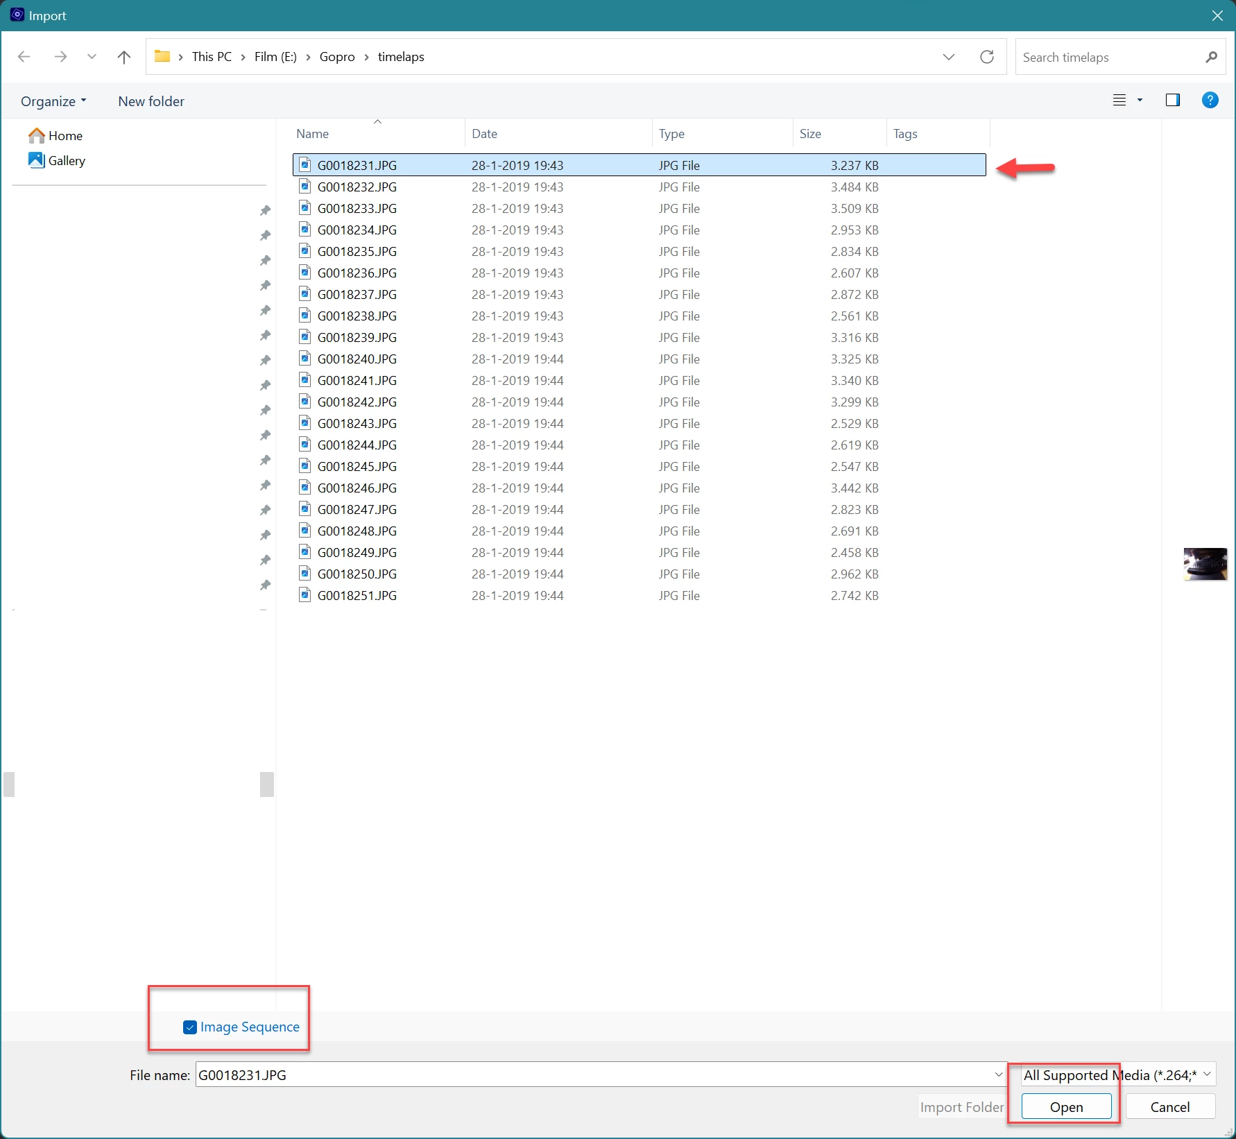Open the Organize menu
1236x1139 pixels.
click(53, 101)
